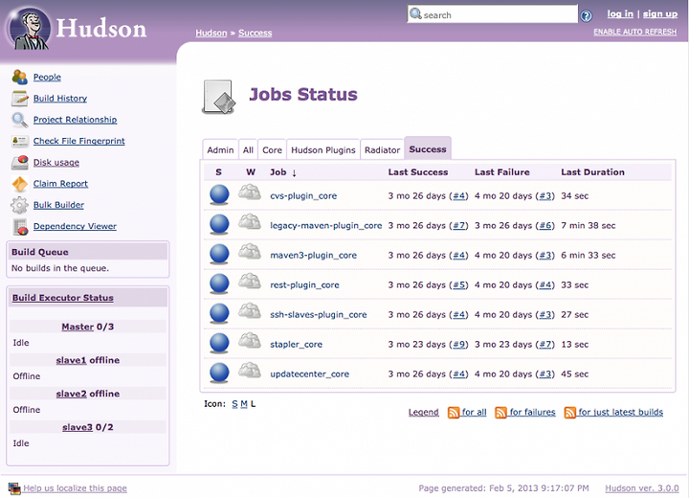Open the slave2 node link
This screenshot has height=498, width=689.
[x=71, y=394]
